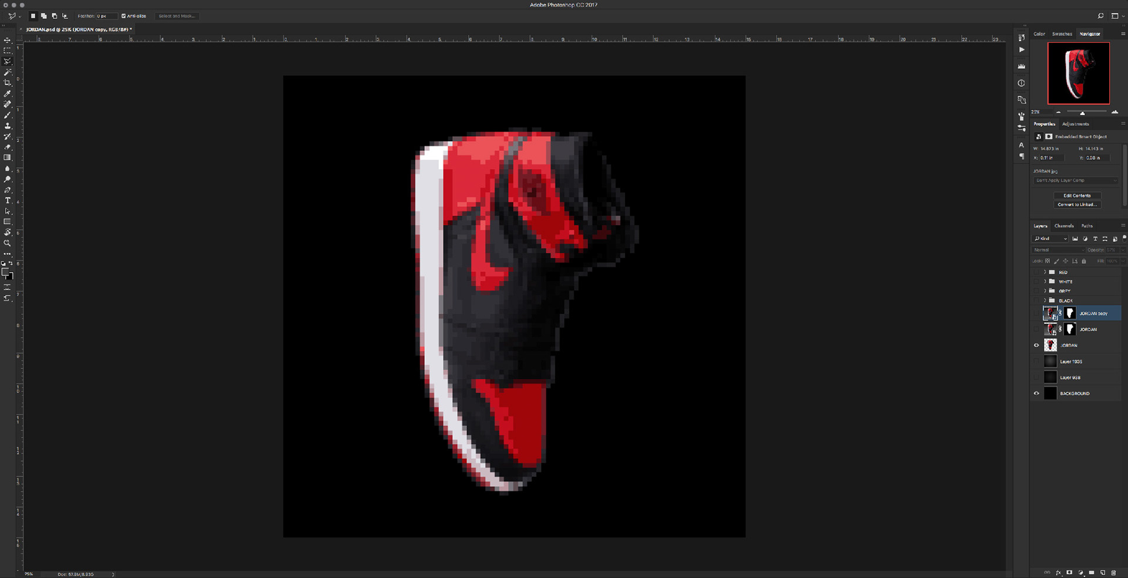Click the Select and Mask button
The image size is (1128, 578).
click(x=177, y=16)
